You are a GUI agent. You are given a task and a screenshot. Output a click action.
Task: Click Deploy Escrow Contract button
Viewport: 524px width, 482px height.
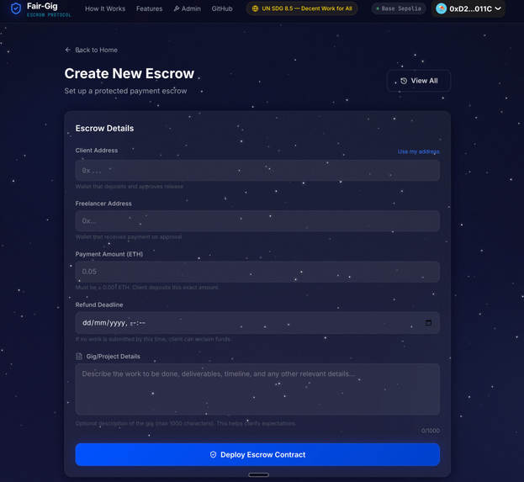pos(257,454)
